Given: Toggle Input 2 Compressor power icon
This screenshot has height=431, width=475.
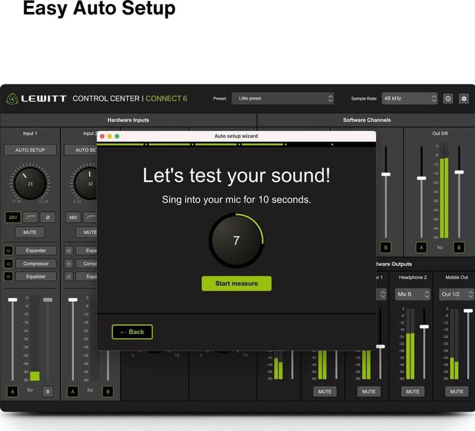Looking at the screenshot, I should pos(69,263).
